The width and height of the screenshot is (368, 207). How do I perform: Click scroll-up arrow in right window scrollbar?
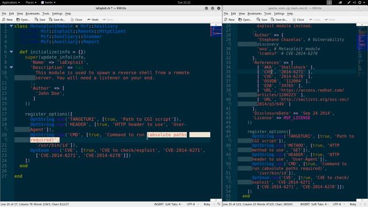point(362,24)
